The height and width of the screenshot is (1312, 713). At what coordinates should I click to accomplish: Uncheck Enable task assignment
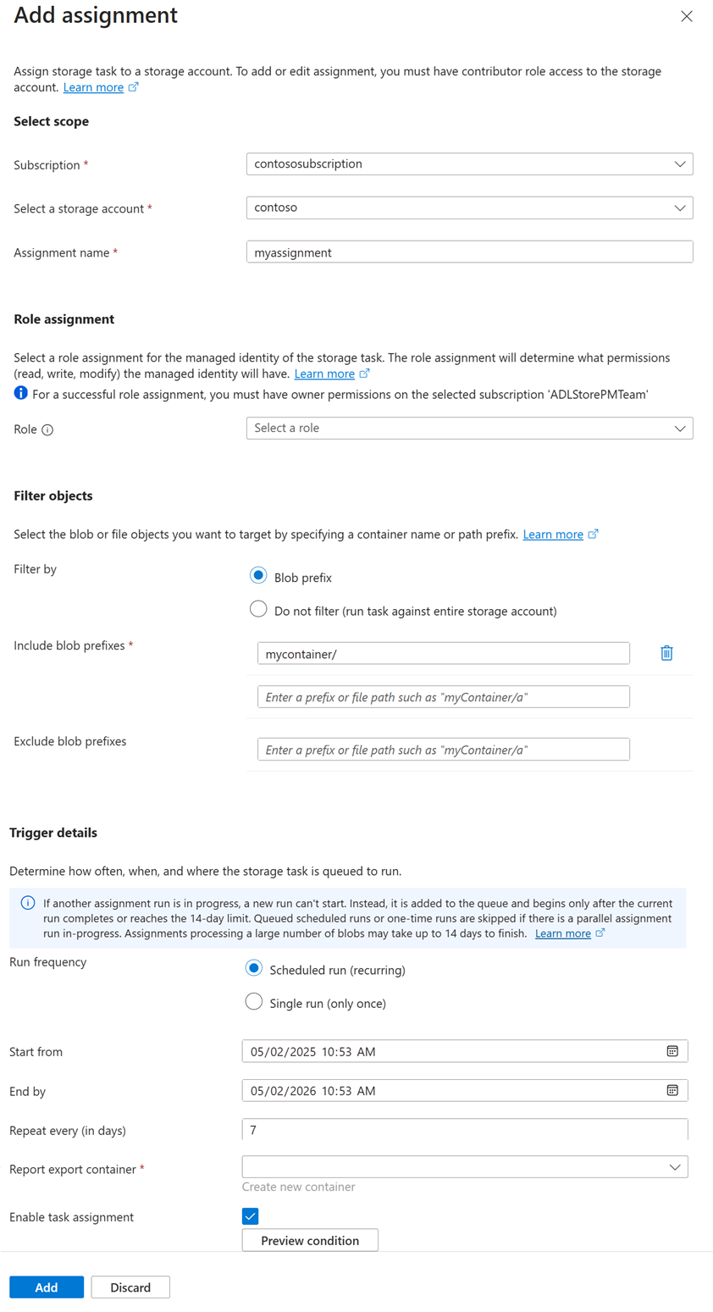tap(250, 1215)
